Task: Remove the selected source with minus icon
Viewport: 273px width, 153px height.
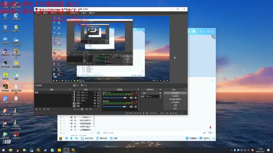Action: [x=78, y=109]
